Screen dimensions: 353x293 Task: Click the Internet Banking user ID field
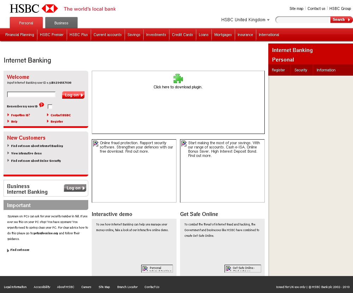[x=31, y=94]
